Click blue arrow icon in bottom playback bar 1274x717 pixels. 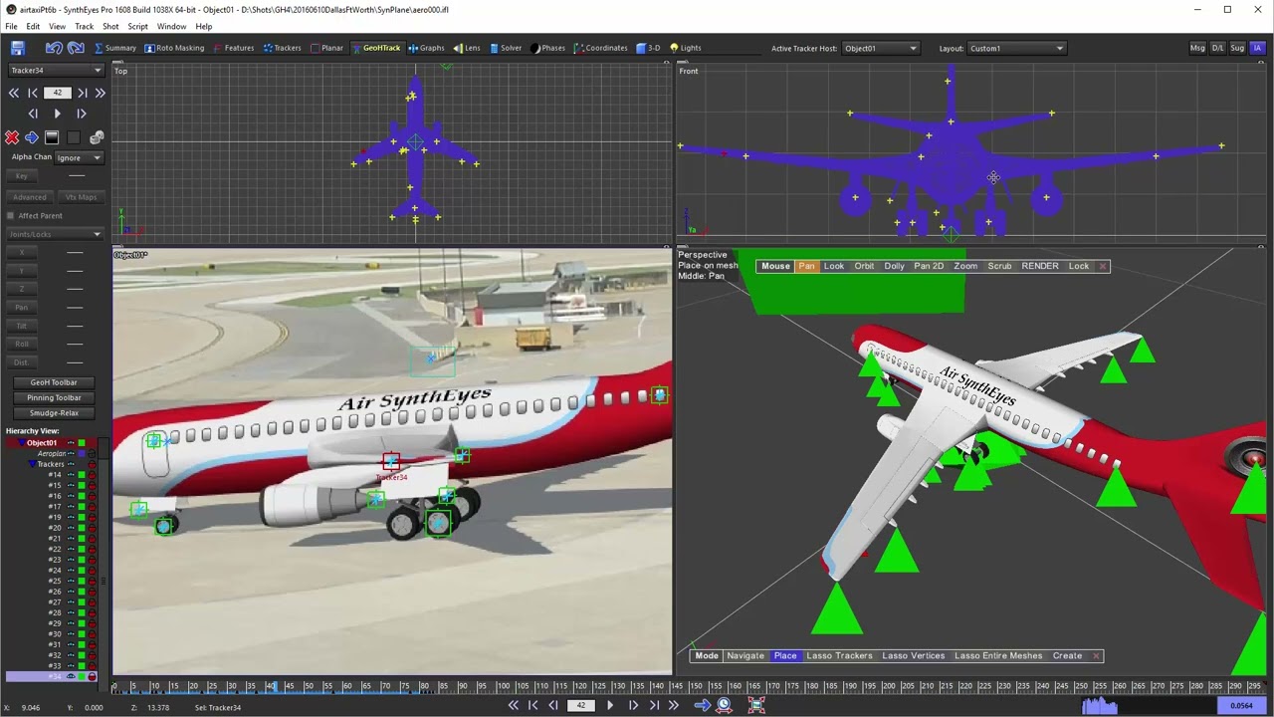[702, 706]
